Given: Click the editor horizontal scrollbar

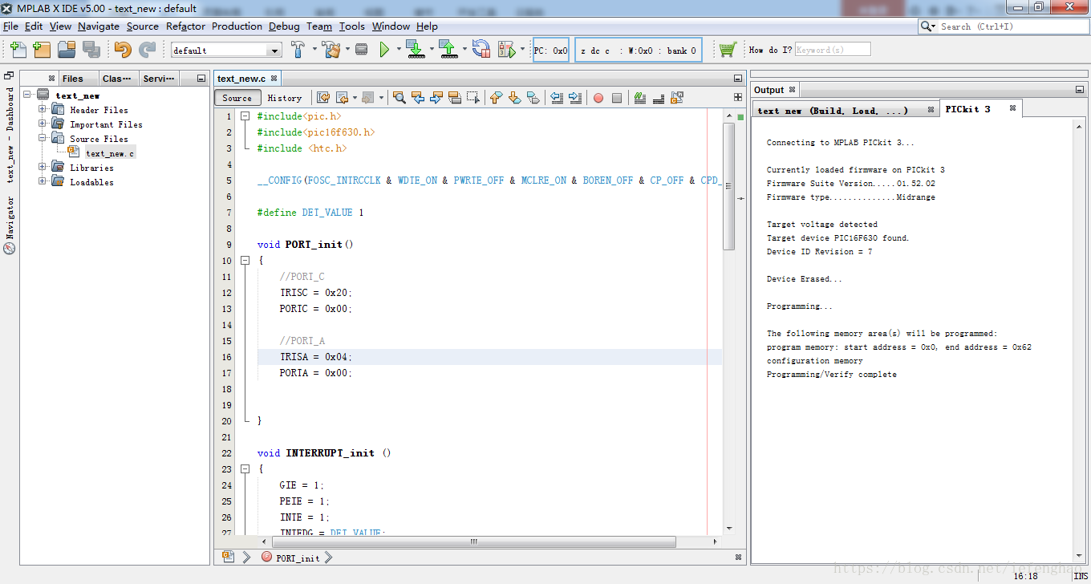Looking at the screenshot, I should point(472,541).
